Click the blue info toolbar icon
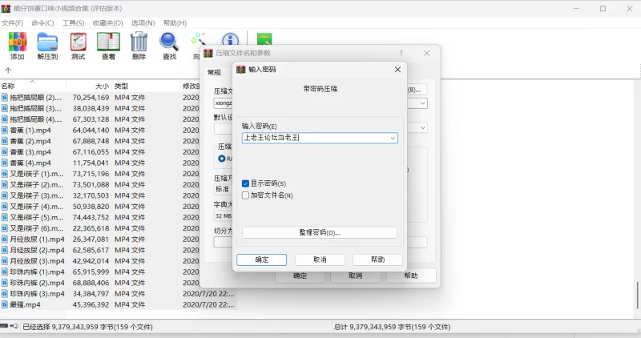This screenshot has height=338, width=641. click(230, 39)
